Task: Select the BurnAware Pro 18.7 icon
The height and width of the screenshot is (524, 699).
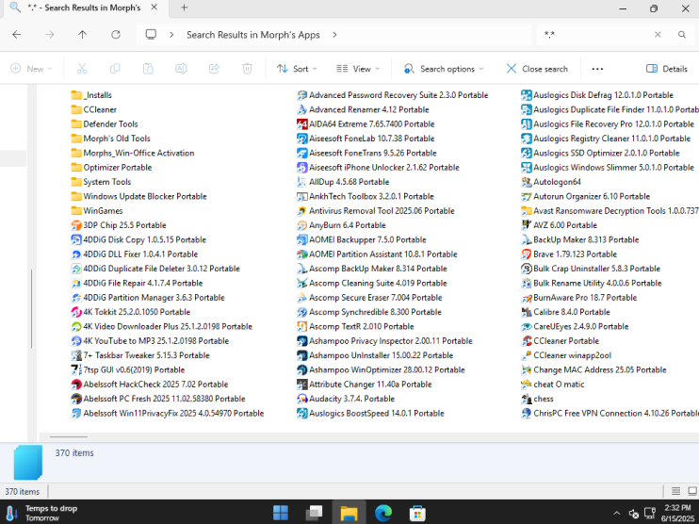Action: point(526,298)
